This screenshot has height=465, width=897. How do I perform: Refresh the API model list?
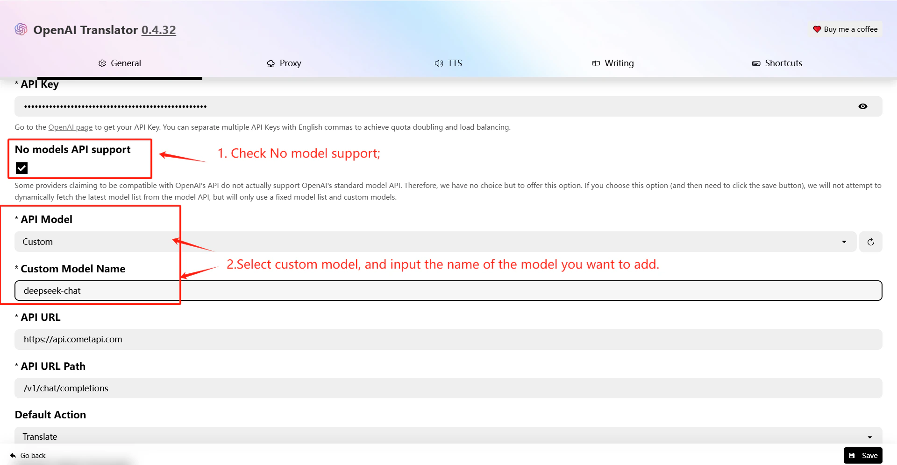click(x=871, y=242)
